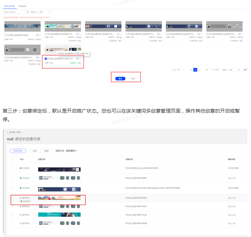Click the back arrow to 返回推广管理
This screenshot has width=251, height=237.
8,132
